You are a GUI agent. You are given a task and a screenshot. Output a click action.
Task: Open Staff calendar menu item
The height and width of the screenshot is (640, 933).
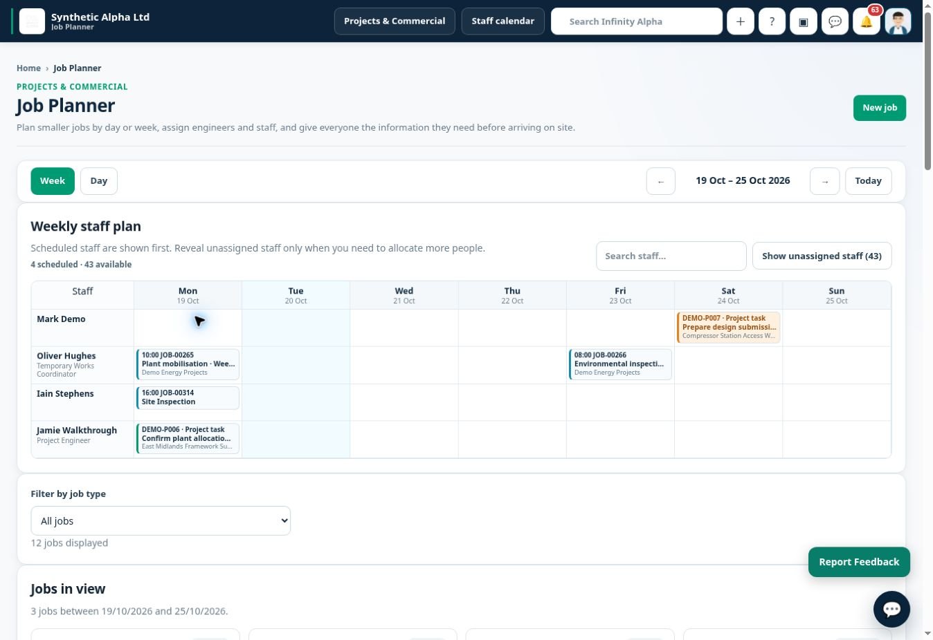[502, 21]
